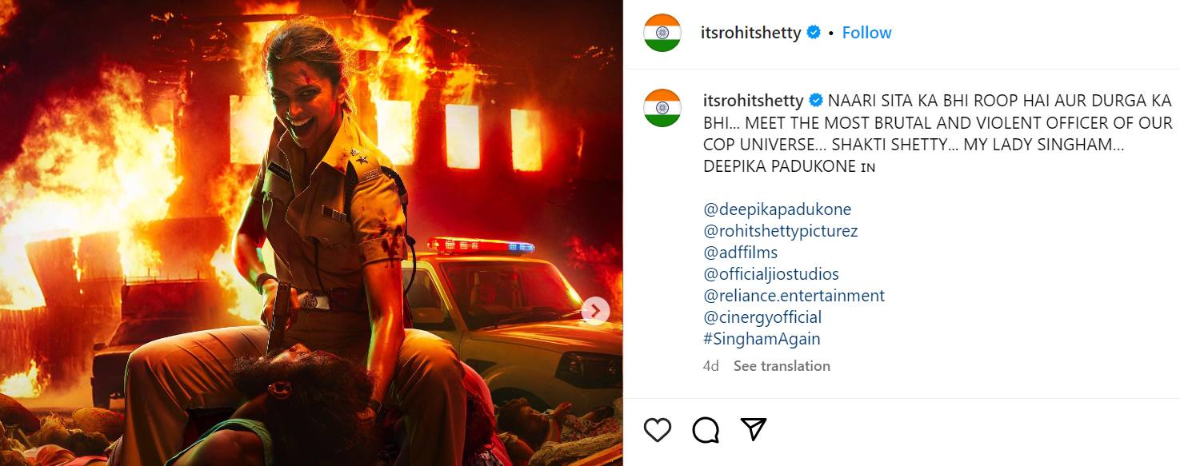Viewport: 1180px width, 466px height.
Task: Open itsrohitshetty username in the caption
Action: point(753,101)
